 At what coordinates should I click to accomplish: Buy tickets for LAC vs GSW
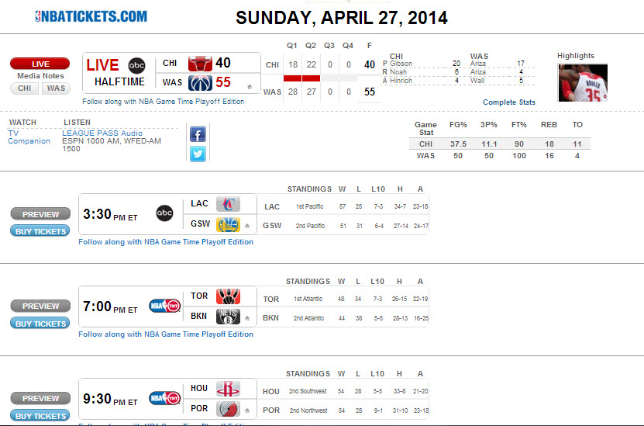[40, 230]
